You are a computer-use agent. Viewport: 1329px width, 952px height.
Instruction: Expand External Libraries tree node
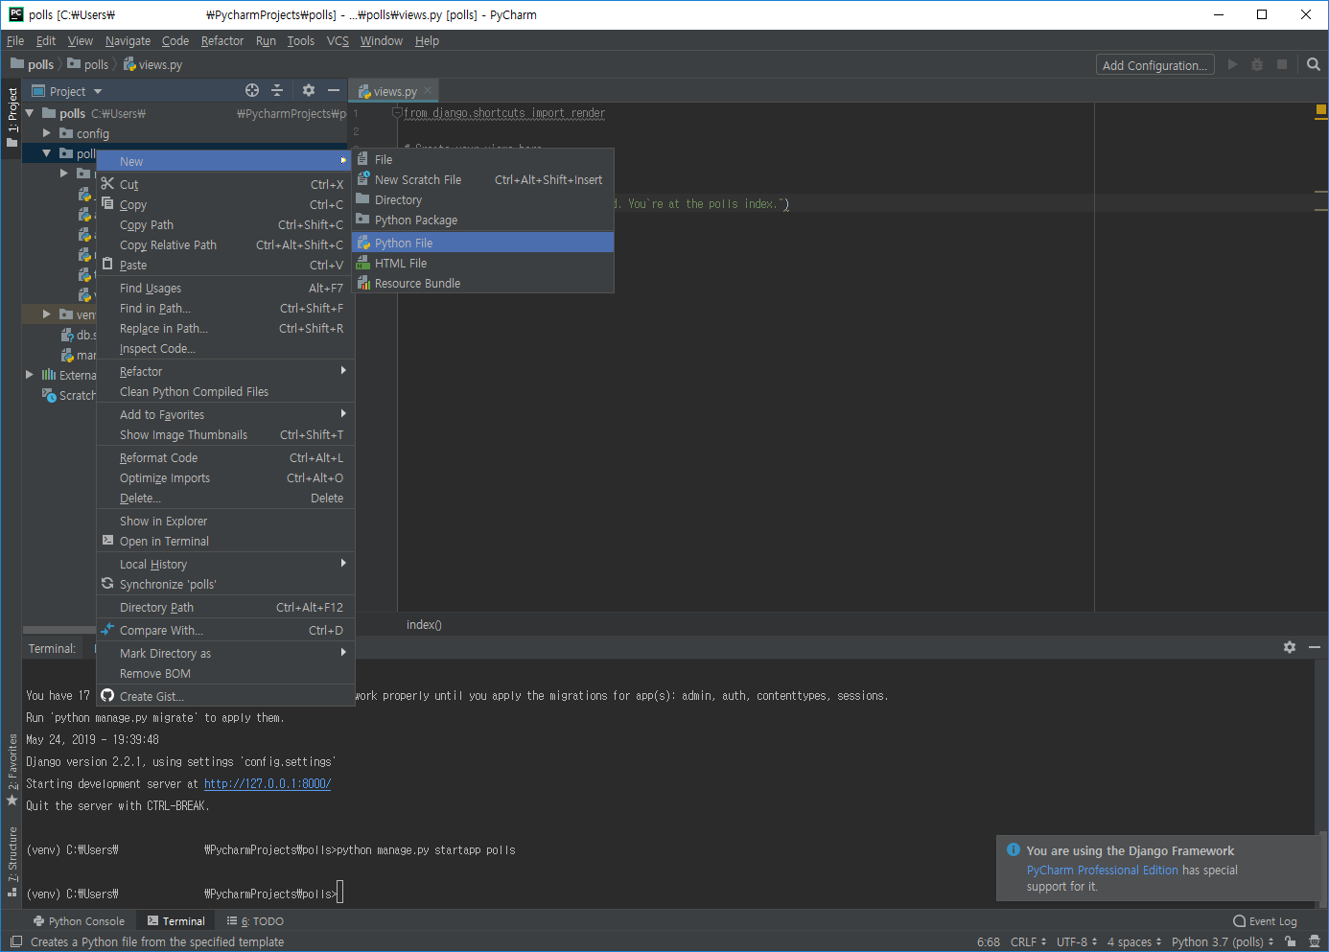click(x=30, y=375)
